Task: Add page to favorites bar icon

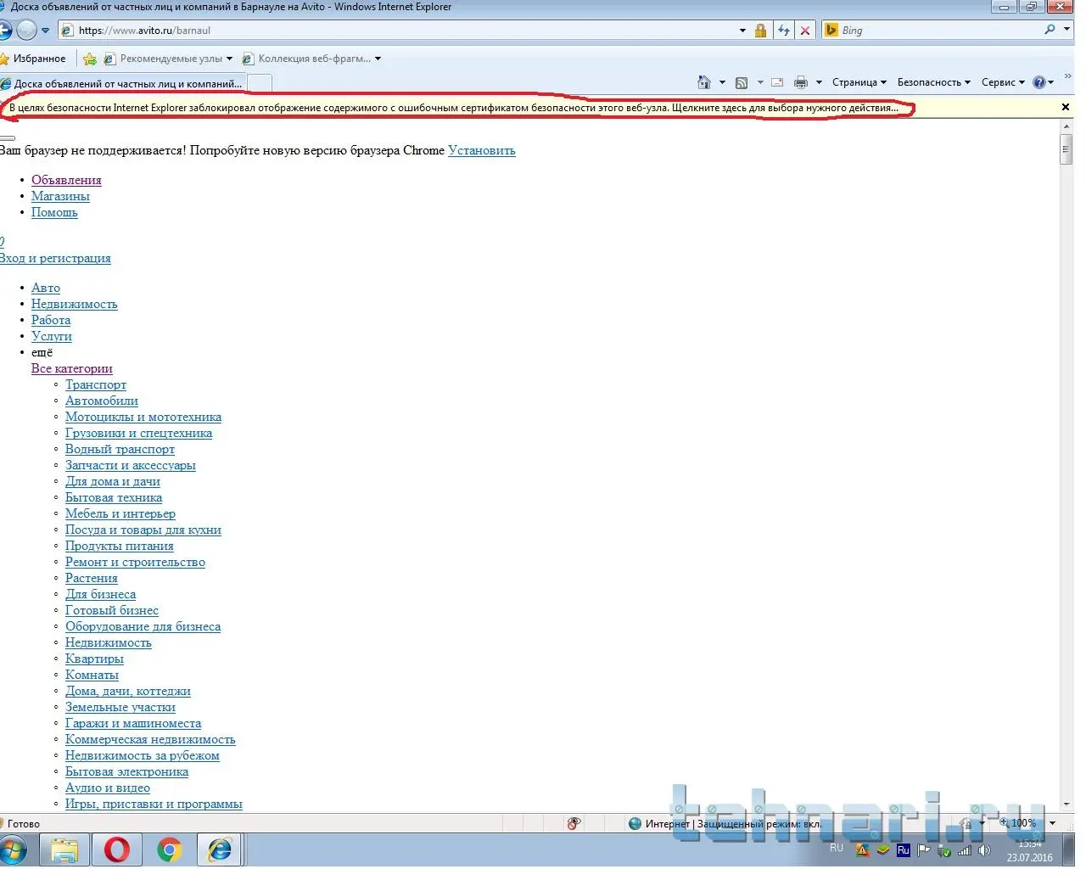Action: pos(90,59)
